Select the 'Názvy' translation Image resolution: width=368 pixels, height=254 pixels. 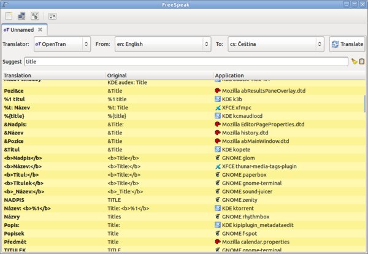click(x=12, y=217)
